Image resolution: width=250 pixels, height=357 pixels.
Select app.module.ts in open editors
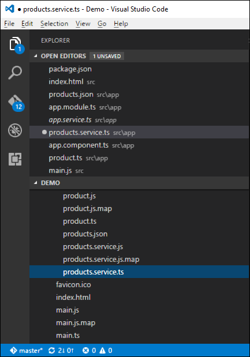click(139, 107)
